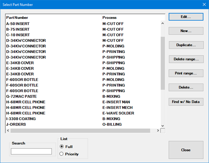Click the vertical scrollbar thumb
Image resolution: width=209 pixels, height=163 pixels.
click(163, 63)
